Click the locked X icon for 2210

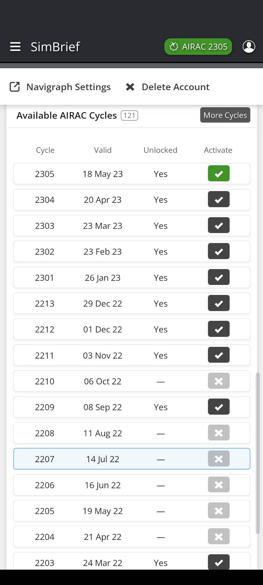point(219,381)
